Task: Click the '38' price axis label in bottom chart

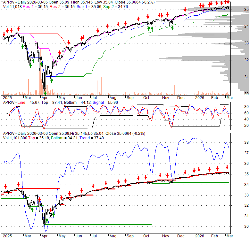Action: click(x=246, y=142)
